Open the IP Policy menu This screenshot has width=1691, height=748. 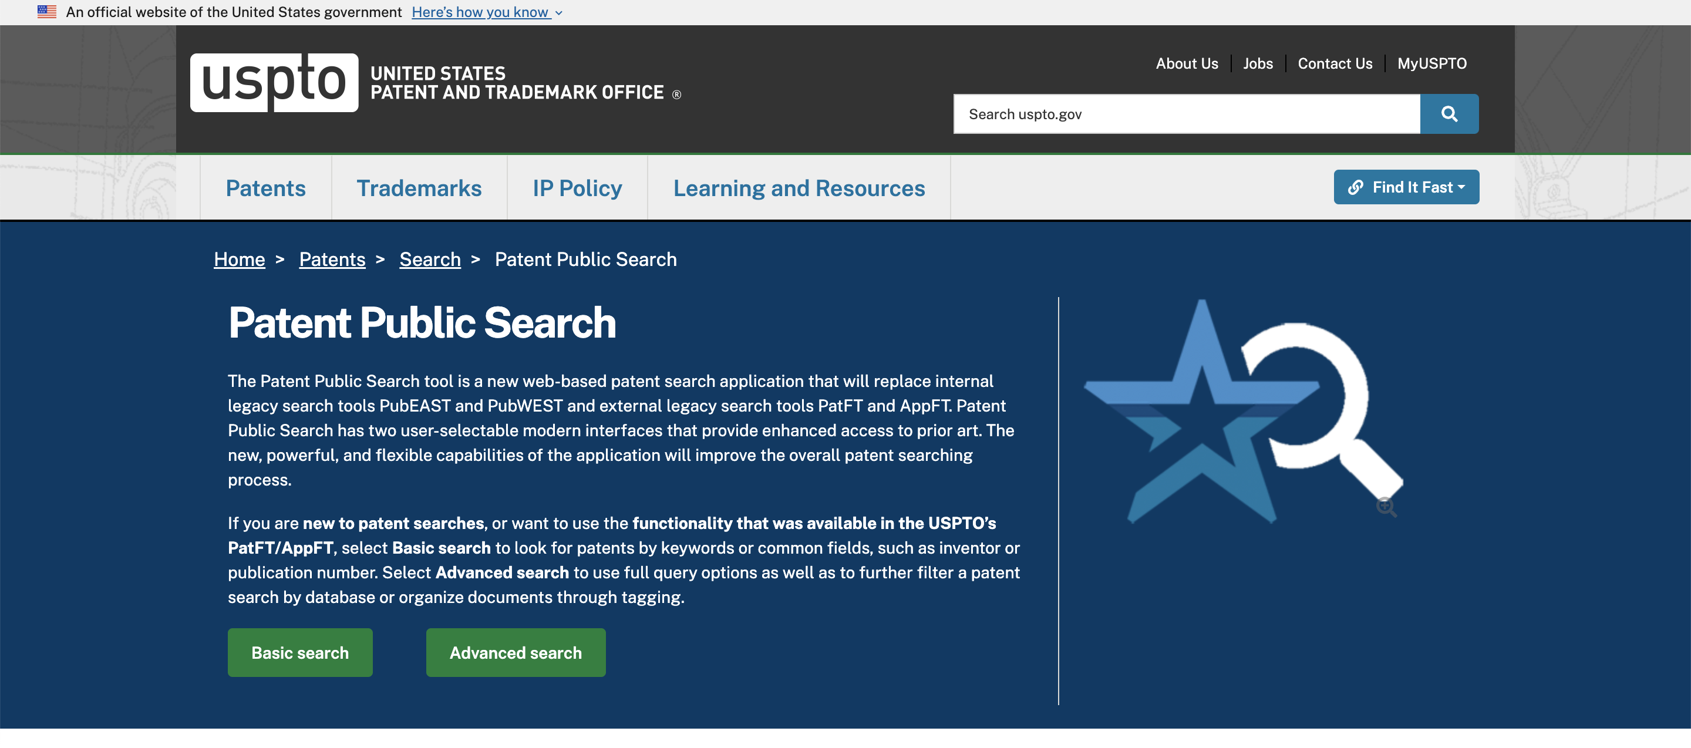(x=577, y=188)
